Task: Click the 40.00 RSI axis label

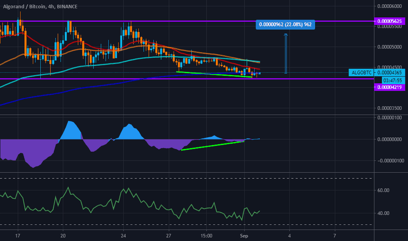Action: 383,213
